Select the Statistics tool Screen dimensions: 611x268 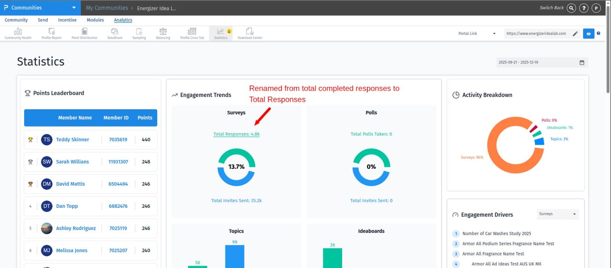[x=221, y=33]
